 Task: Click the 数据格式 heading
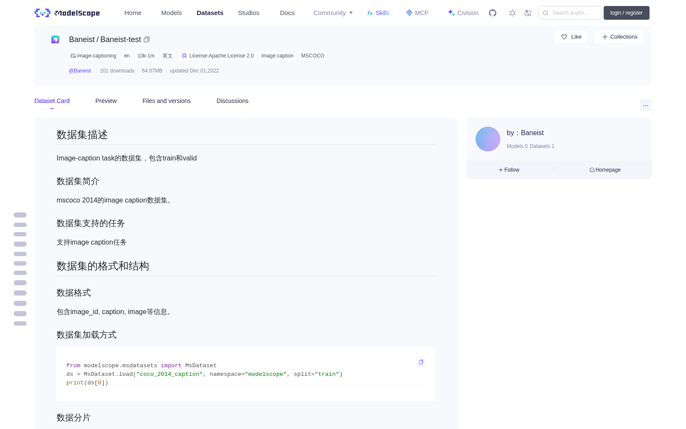(74, 293)
